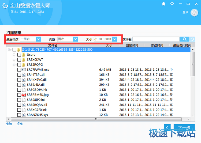The height and width of the screenshot is (143, 201).
Task: Click folder icon of $R32RQPG
Action: pyautogui.click(x=23, y=65)
